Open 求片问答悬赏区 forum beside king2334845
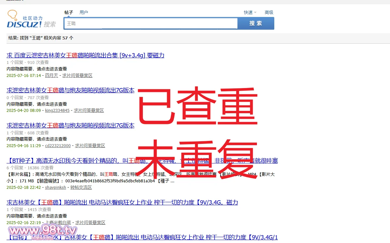 click(x=89, y=111)
